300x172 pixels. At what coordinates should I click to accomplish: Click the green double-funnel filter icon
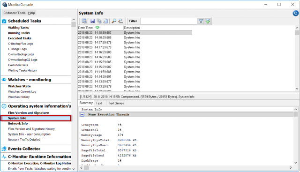(x=208, y=21)
